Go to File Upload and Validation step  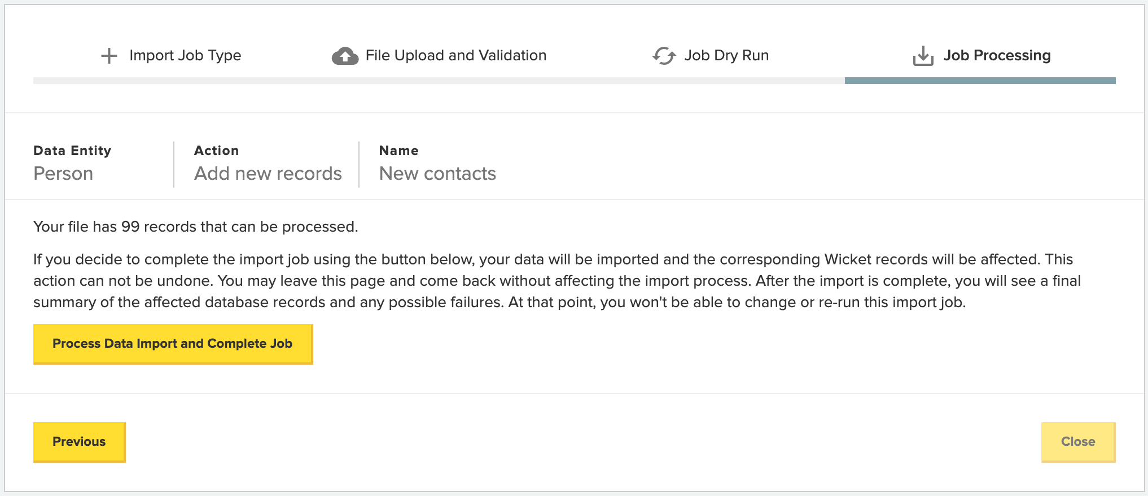coord(456,55)
